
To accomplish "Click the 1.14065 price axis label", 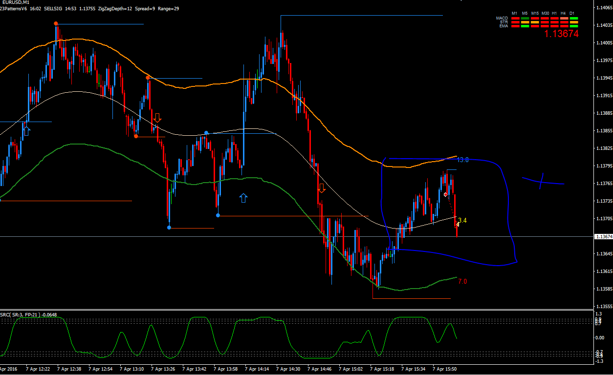I will (604, 8).
